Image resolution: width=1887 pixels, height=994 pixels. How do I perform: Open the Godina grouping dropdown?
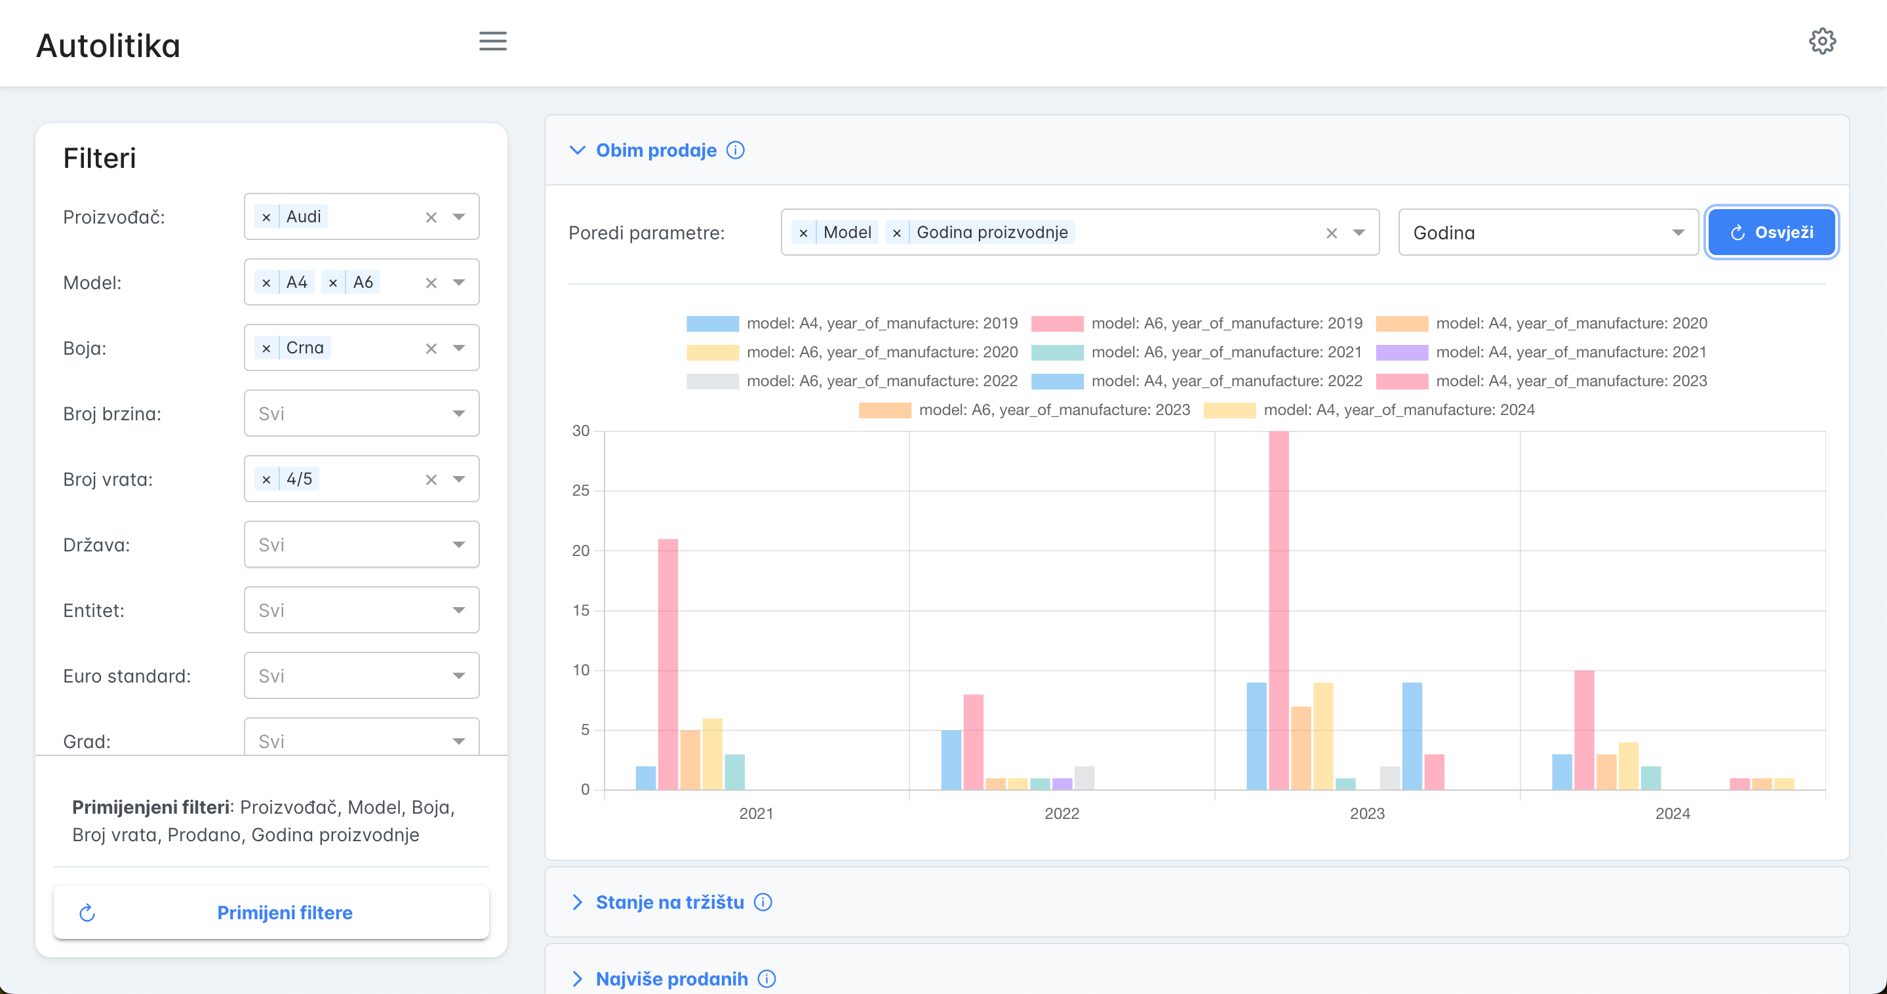point(1548,232)
